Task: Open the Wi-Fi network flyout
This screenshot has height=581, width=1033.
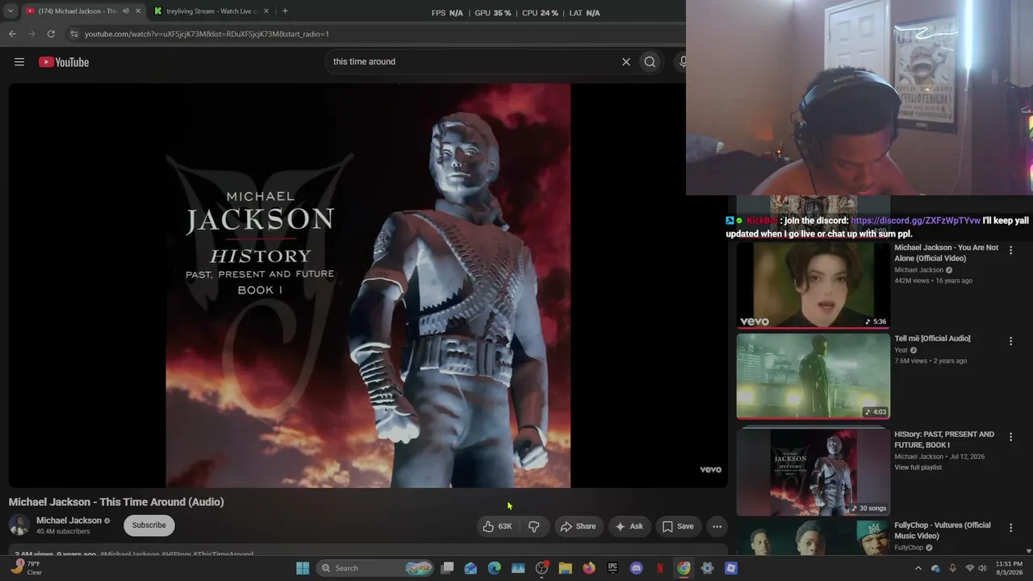Action: click(x=970, y=568)
